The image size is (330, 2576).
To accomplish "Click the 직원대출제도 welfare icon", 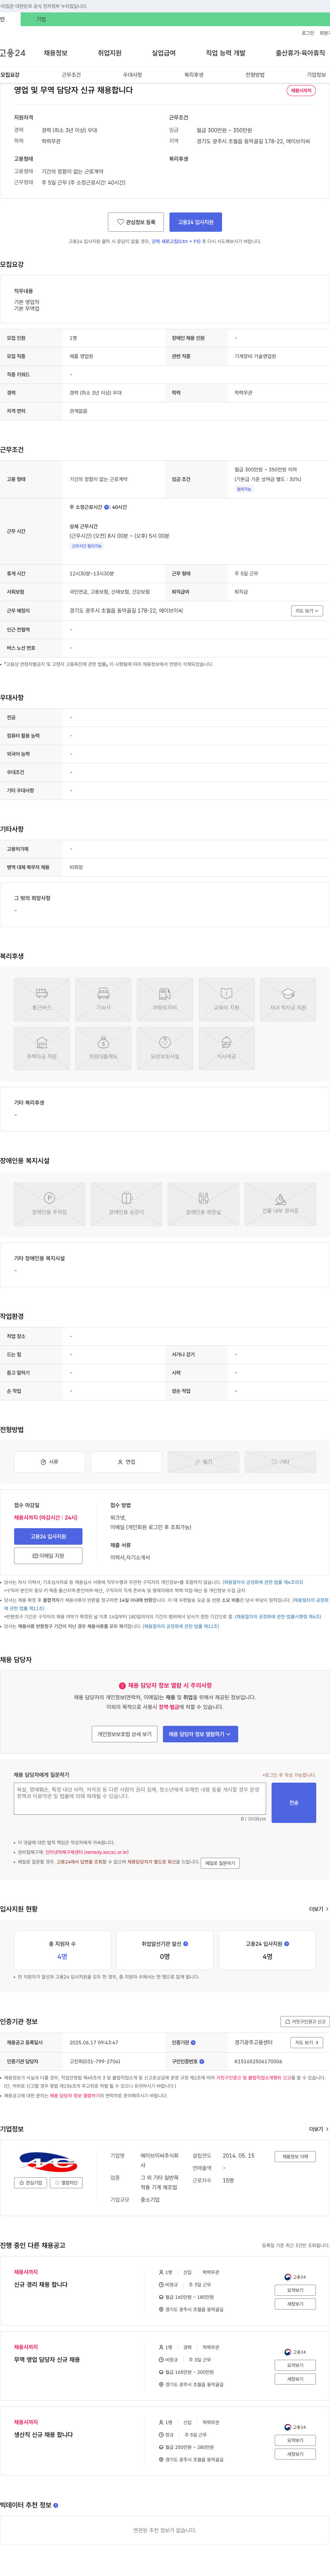I will 104,1049.
